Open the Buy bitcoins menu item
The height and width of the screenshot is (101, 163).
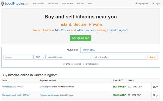click(x=38, y=4)
